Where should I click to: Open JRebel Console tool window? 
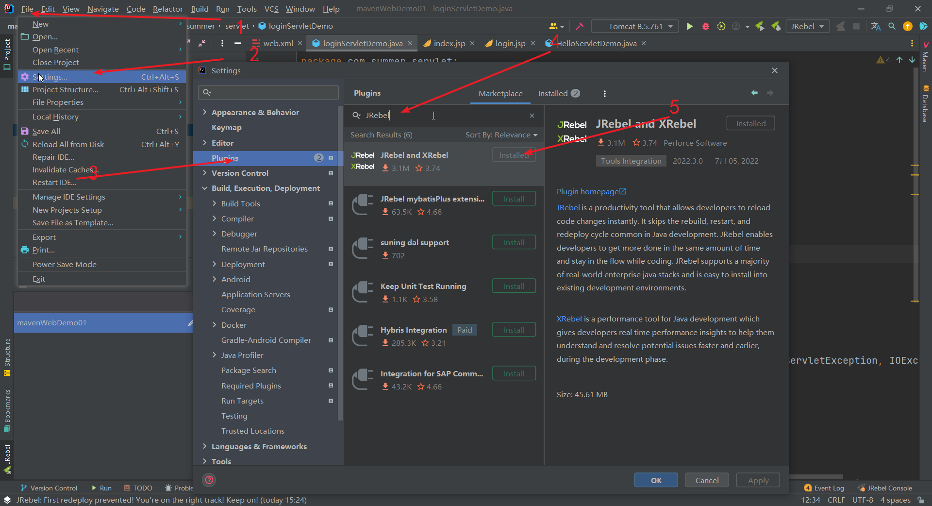point(884,488)
